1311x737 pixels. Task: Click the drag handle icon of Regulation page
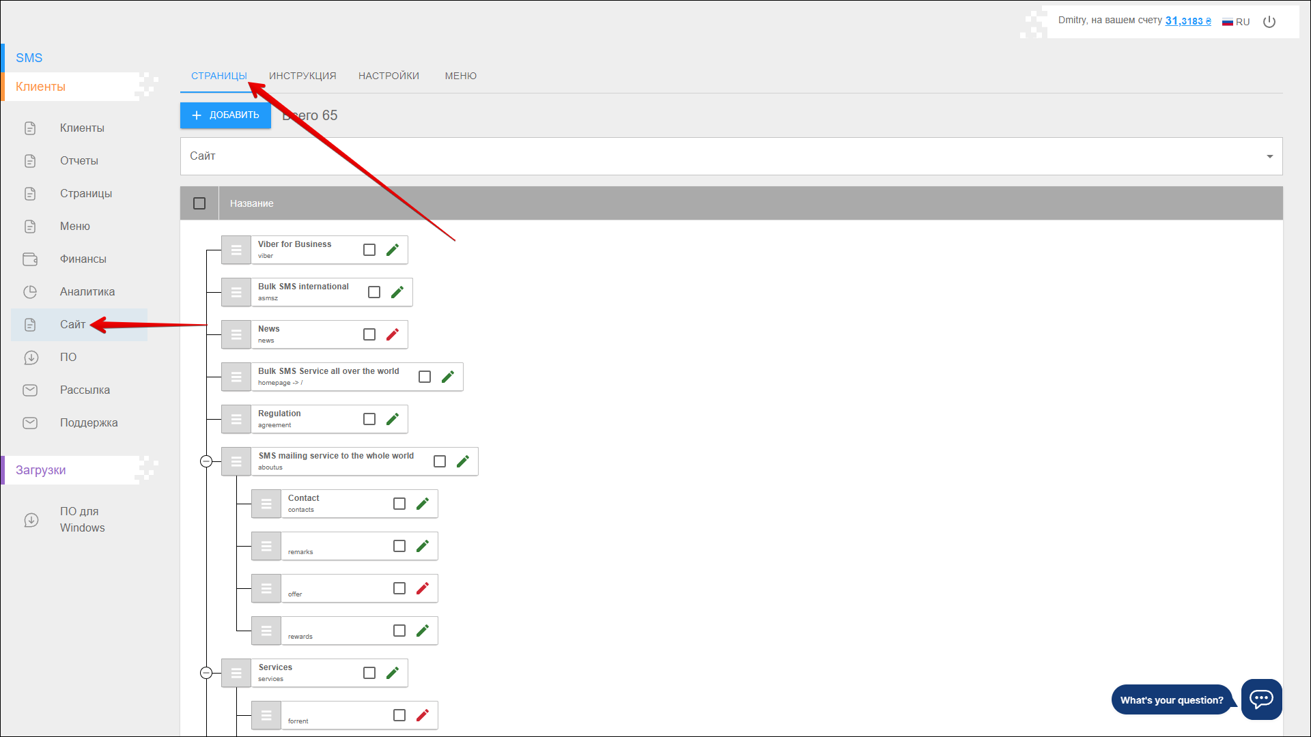click(236, 419)
